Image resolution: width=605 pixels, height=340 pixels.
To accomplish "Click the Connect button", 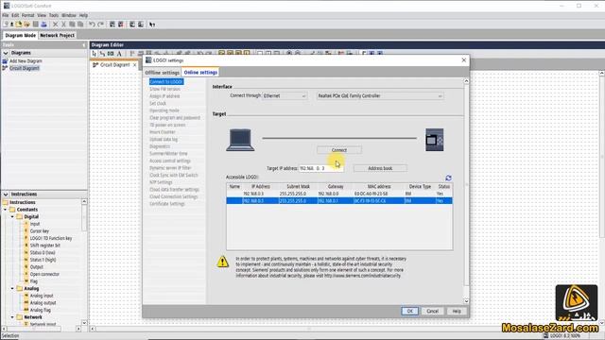I will tap(339, 150).
